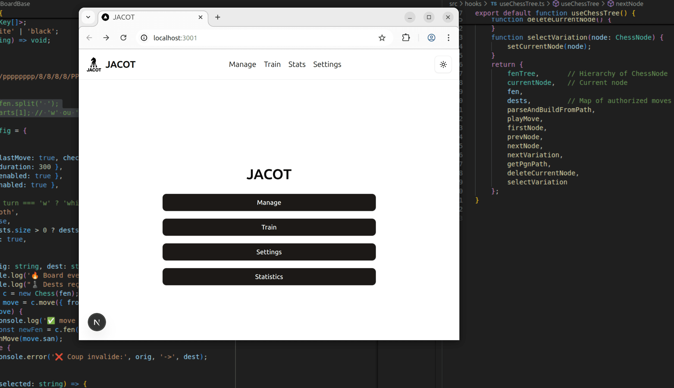Image resolution: width=674 pixels, height=388 pixels.
Task: Open the hooks breadcrumb in VS Code
Action: pyautogui.click(x=473, y=4)
